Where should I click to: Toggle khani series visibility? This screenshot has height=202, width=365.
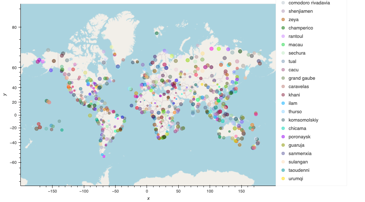(291, 95)
